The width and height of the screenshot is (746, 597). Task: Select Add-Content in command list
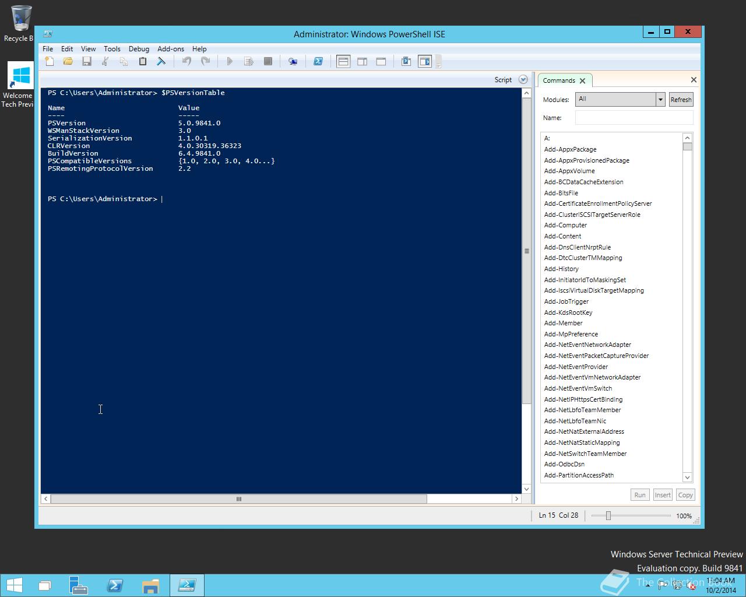pyautogui.click(x=562, y=236)
